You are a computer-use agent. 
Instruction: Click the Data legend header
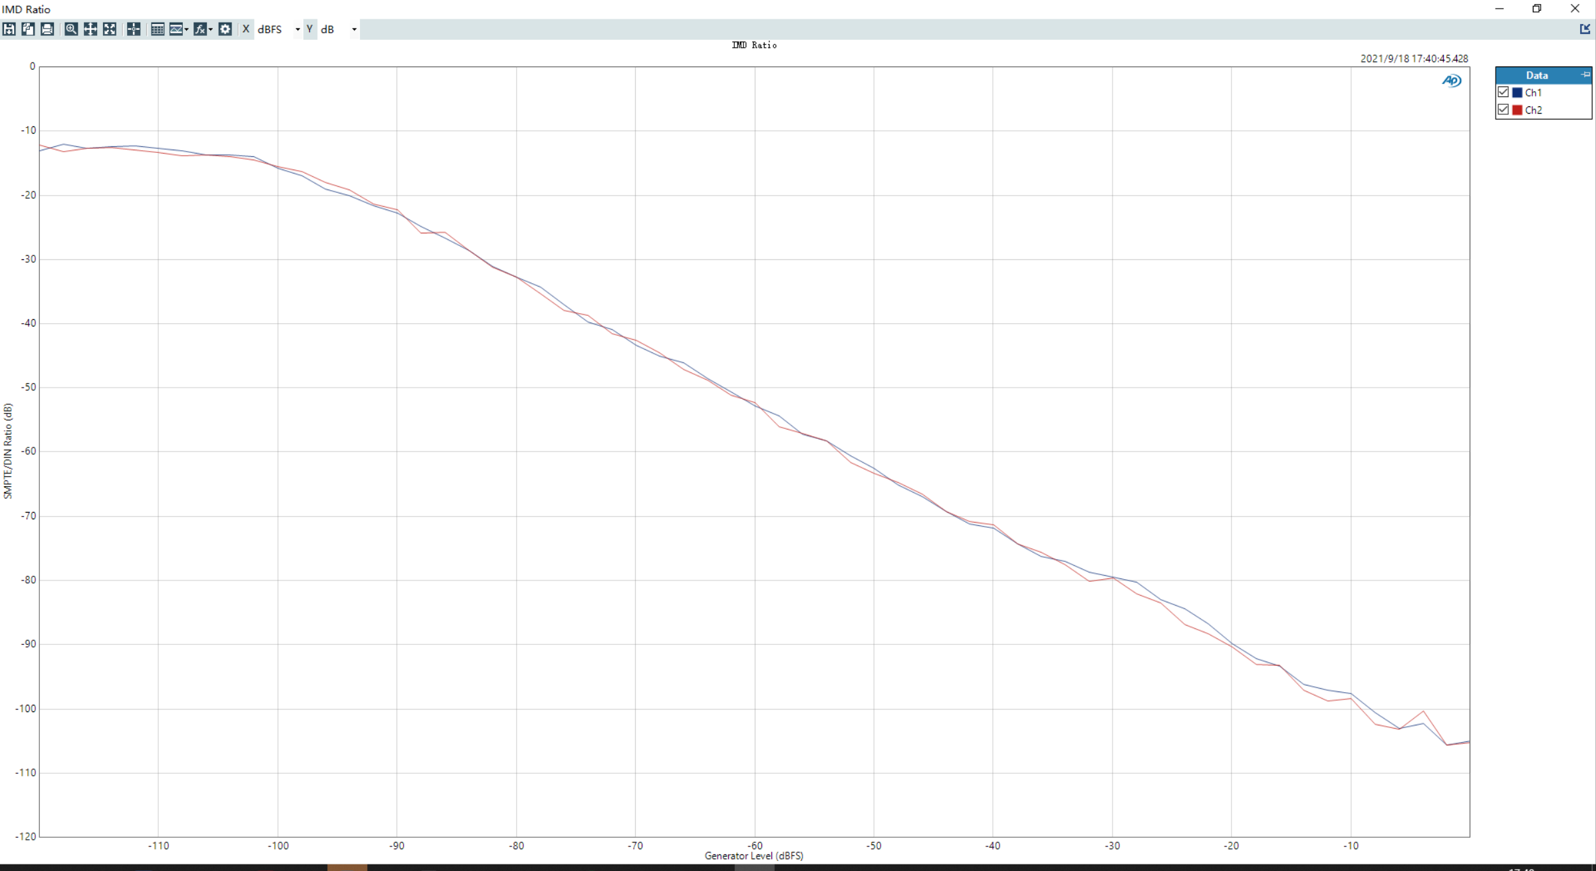coord(1537,75)
